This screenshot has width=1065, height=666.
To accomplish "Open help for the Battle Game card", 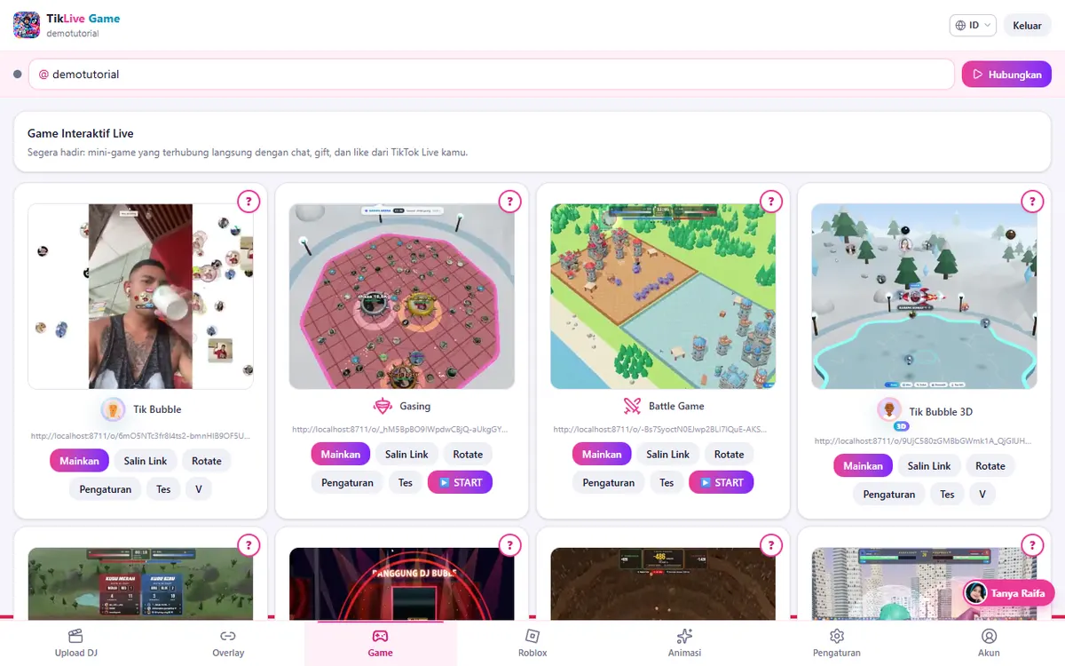I will pos(770,202).
